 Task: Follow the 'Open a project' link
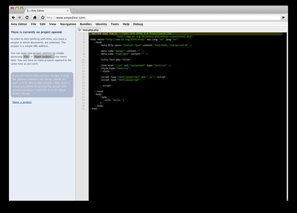(22, 102)
